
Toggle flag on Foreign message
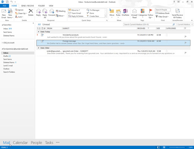(x=185, y=43)
